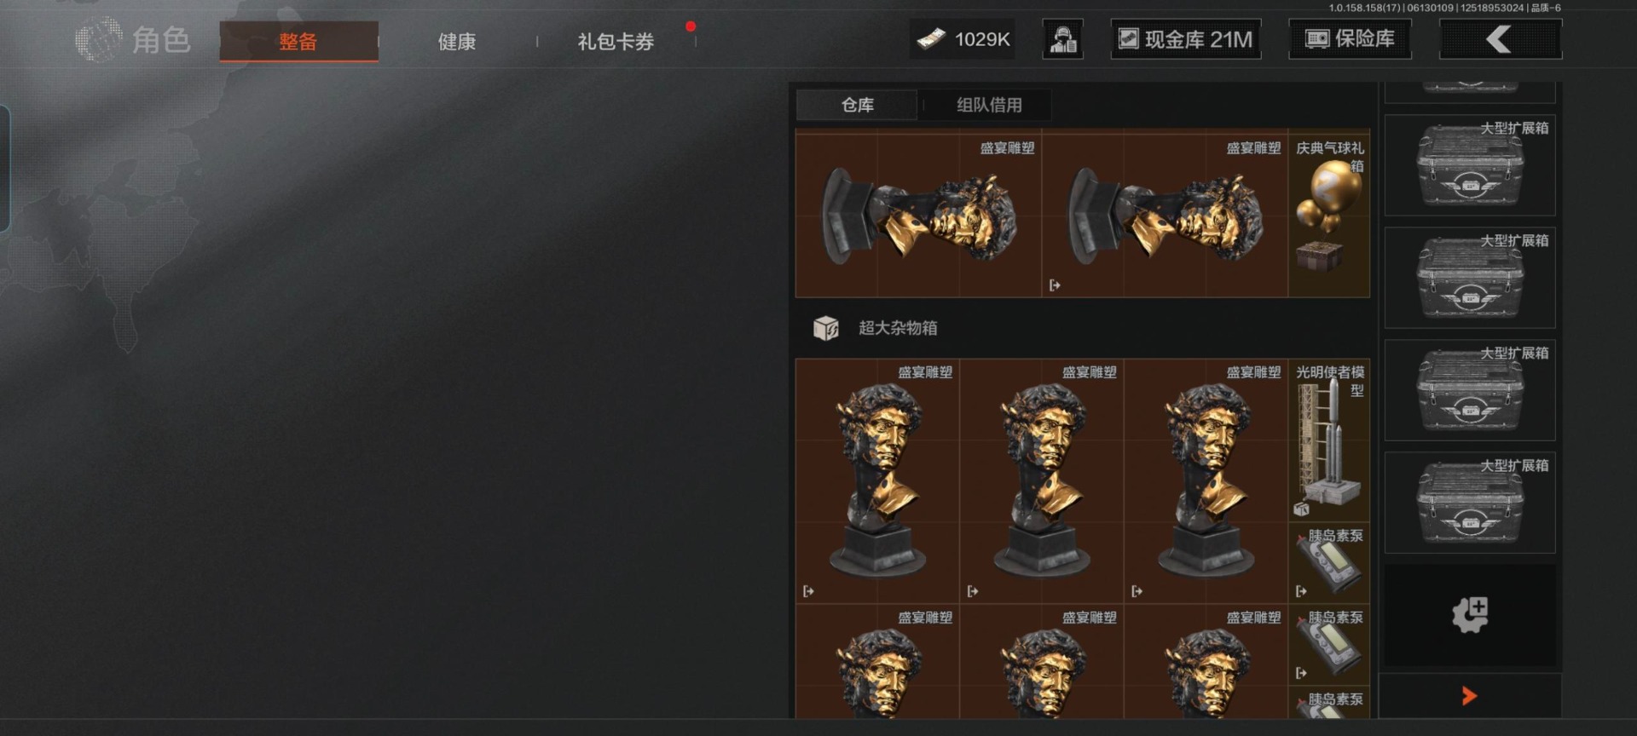Click the 超大杂物箱 box icon
Viewport: 1637px width, 736px height.
pyautogui.click(x=825, y=328)
